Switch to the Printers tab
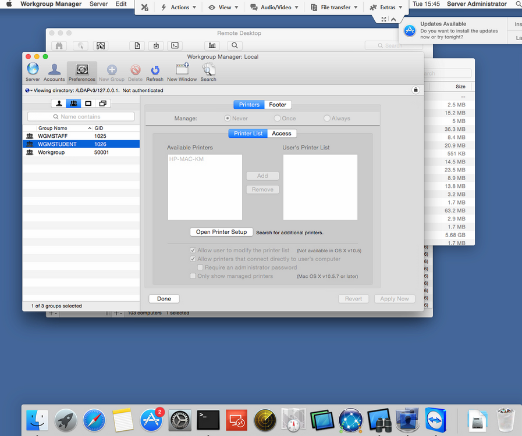 [x=249, y=105]
